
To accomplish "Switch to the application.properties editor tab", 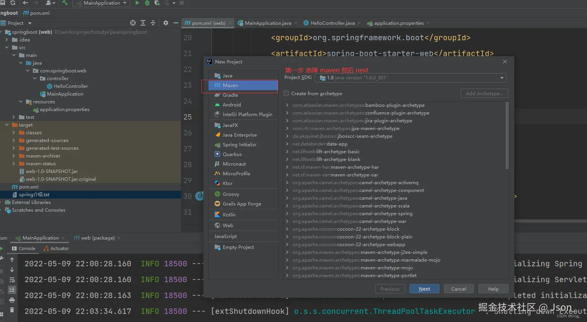I will coord(398,23).
